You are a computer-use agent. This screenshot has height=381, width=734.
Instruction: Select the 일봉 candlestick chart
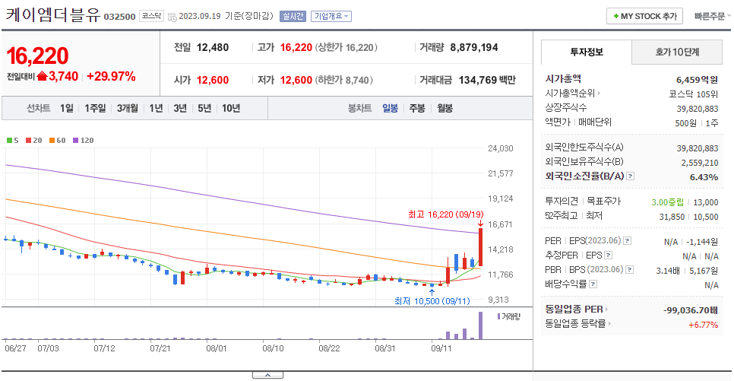coord(390,108)
